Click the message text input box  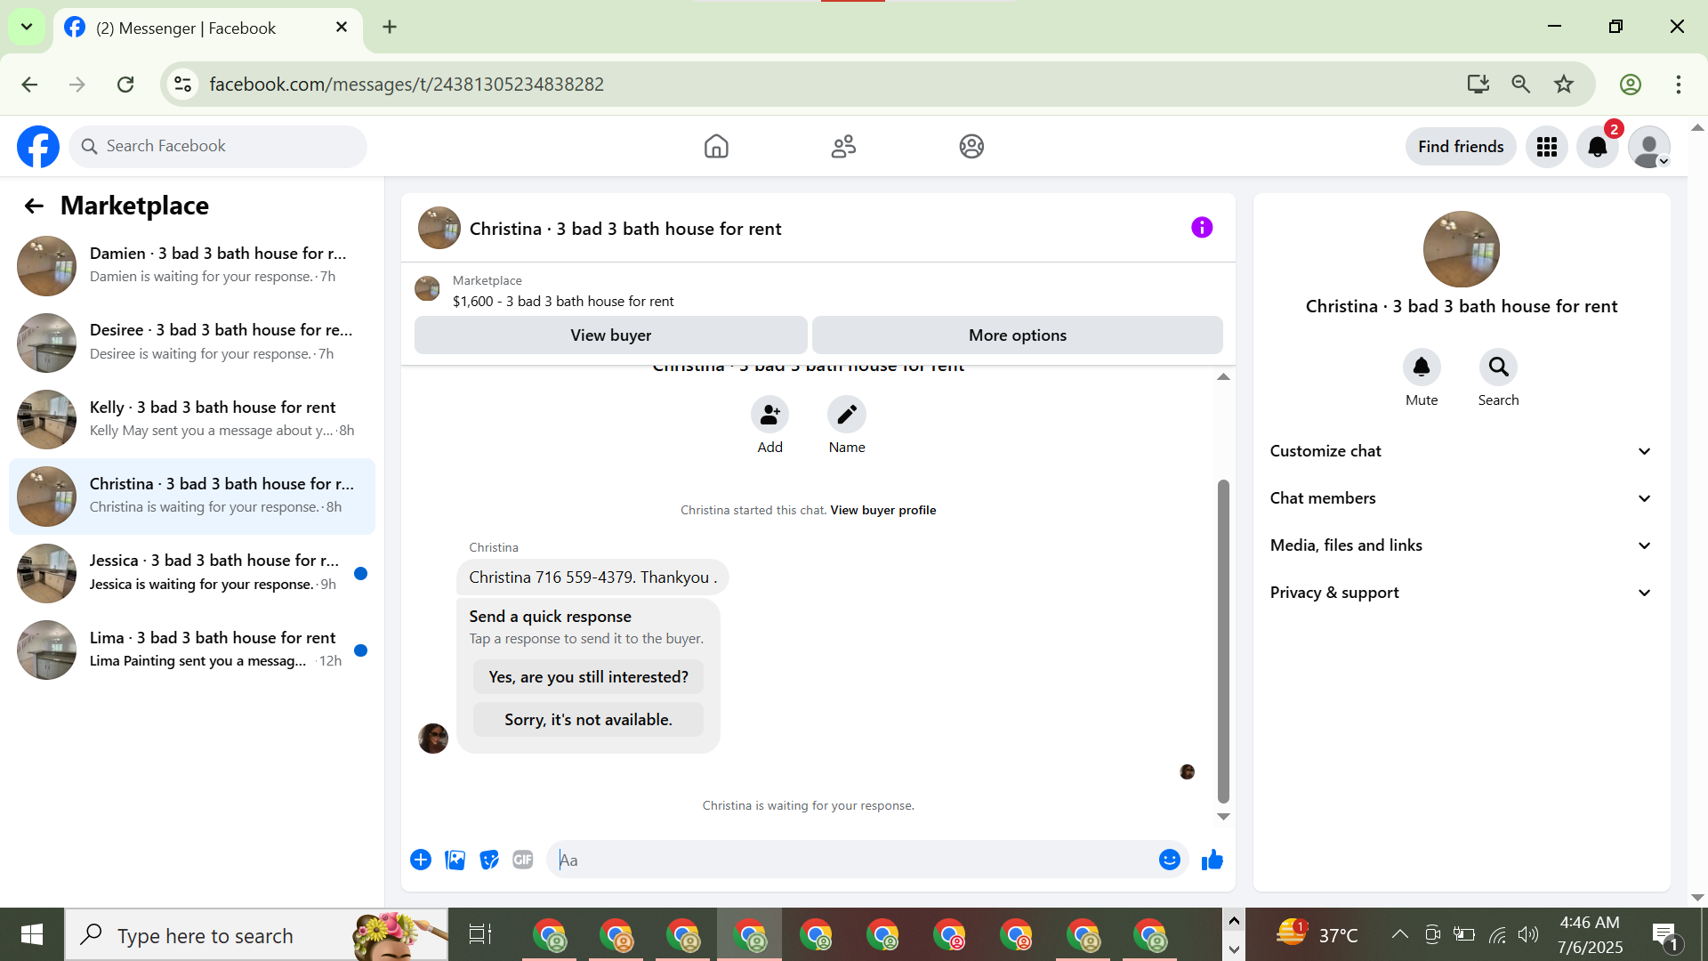click(854, 860)
